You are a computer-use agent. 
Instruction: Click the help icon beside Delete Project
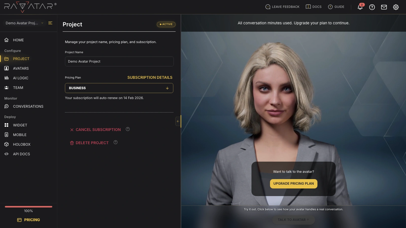click(x=116, y=142)
